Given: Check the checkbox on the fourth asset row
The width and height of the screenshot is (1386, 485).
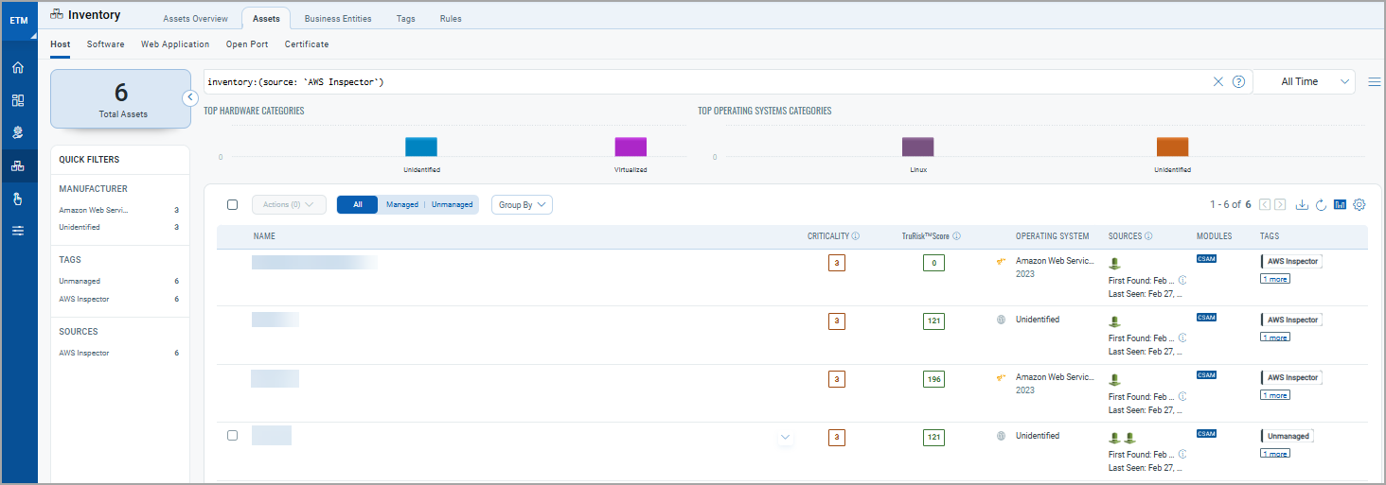Looking at the screenshot, I should pyautogui.click(x=232, y=435).
